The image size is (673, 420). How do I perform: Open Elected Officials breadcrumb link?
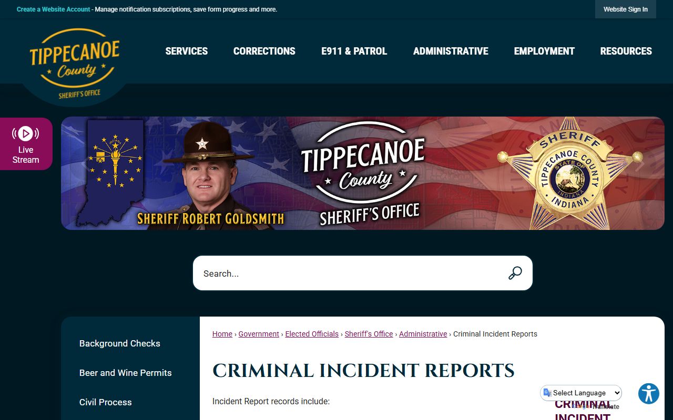[x=312, y=334]
